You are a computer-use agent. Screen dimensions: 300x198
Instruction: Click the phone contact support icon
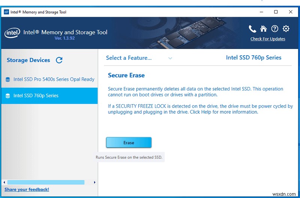click(x=252, y=29)
